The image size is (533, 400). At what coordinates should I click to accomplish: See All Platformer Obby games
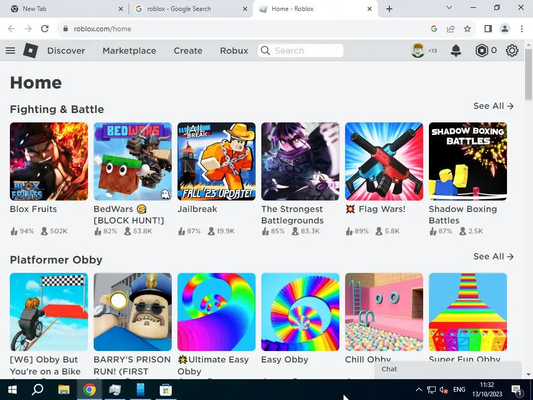pyautogui.click(x=493, y=256)
